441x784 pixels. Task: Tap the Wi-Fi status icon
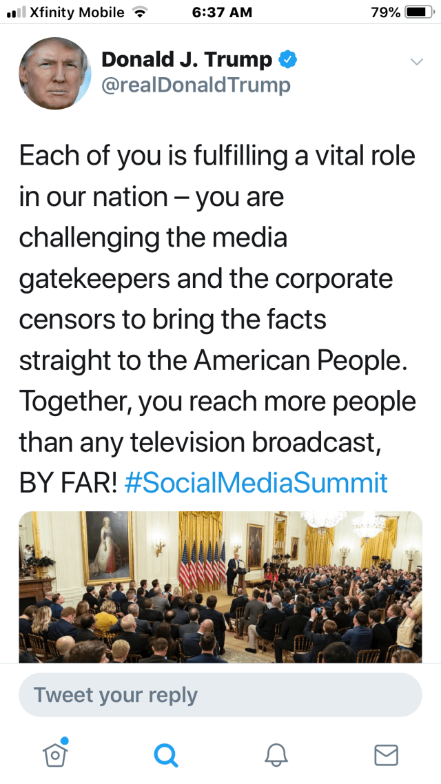point(140,12)
